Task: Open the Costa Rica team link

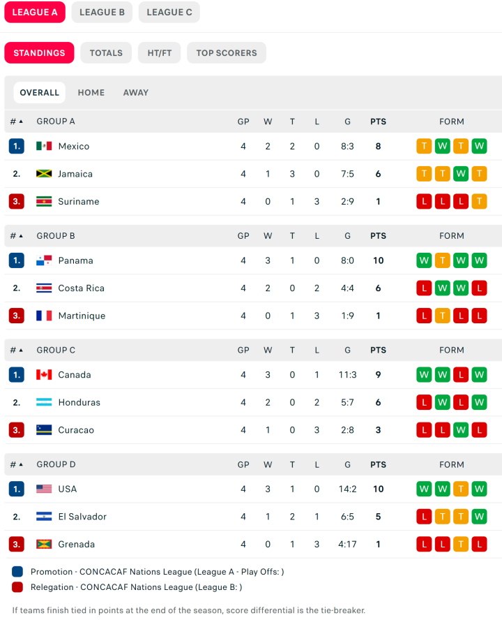Action: pos(81,288)
